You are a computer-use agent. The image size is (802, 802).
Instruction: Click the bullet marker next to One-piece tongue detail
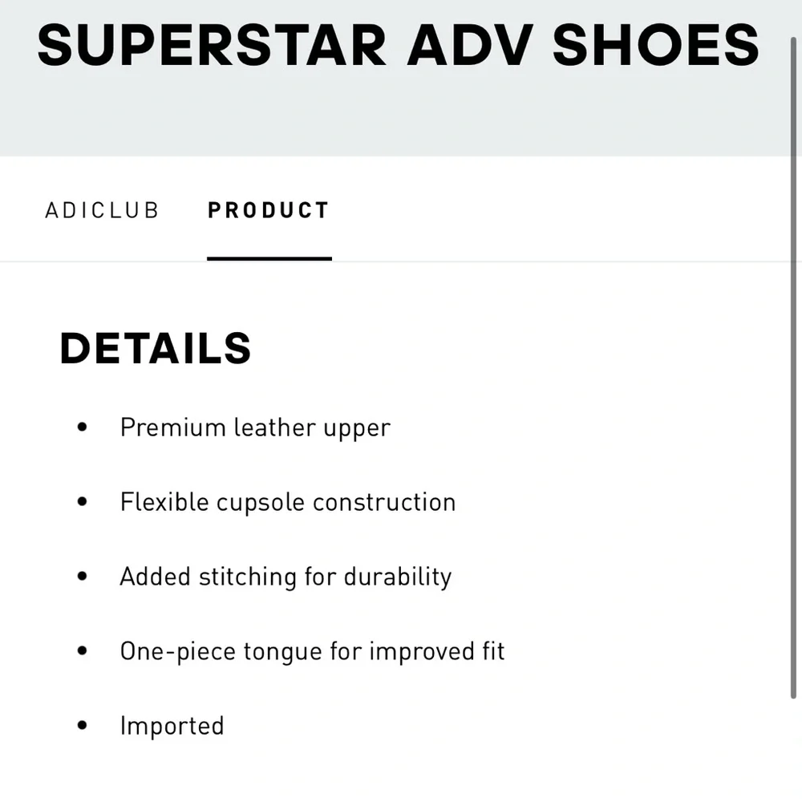pos(82,650)
